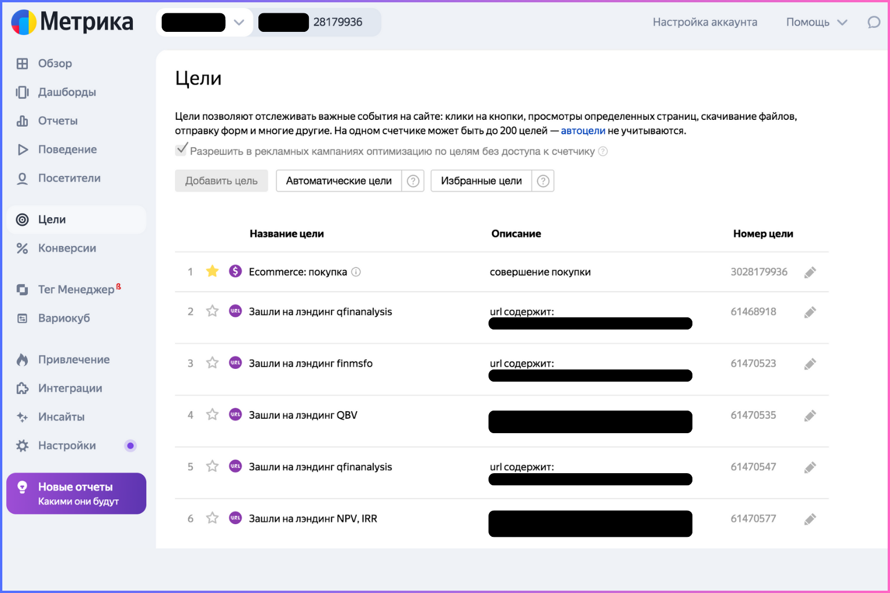Follow the автоцели link

point(583,131)
